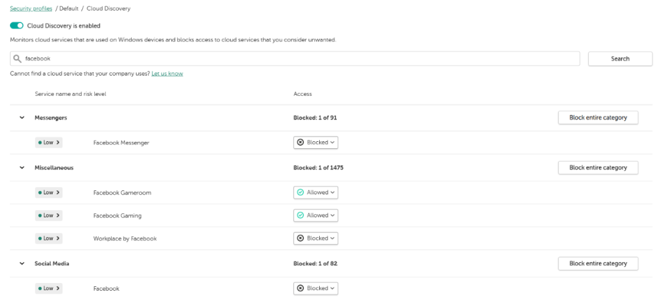
Task: Disable the Cloud Discovery toggle
Action: point(16,26)
